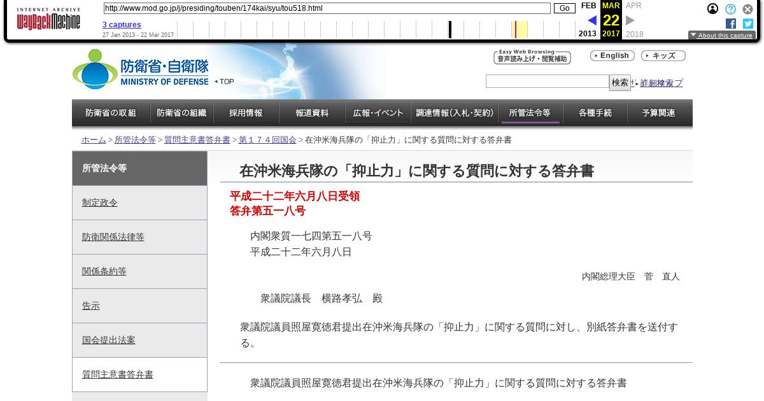Close the Wayback toolbar
Image resolution: width=764 pixels, height=401 pixels.
tap(748, 9)
